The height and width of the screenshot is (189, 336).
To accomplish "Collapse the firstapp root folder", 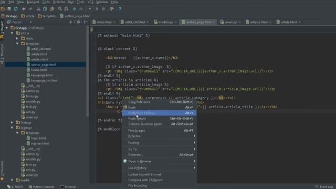I will [x=7, y=28].
